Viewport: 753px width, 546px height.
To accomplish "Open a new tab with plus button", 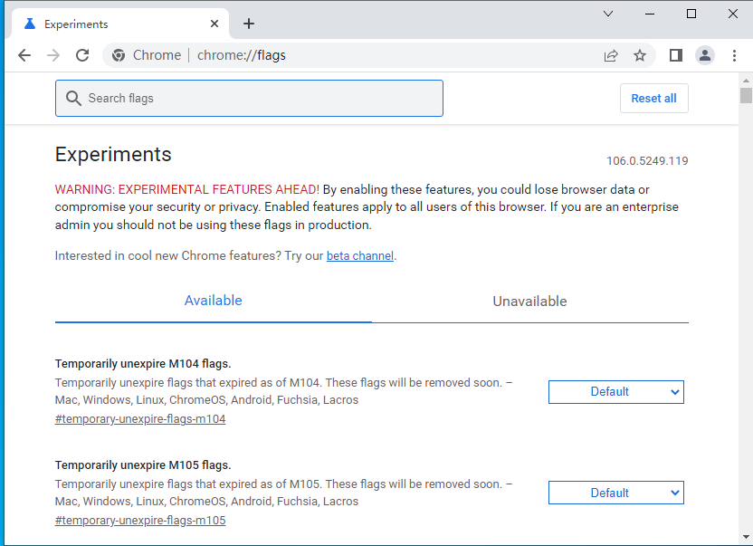I will [x=249, y=24].
